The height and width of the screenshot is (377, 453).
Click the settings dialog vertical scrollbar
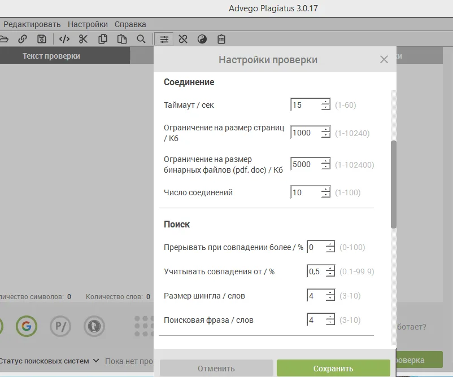click(393, 184)
